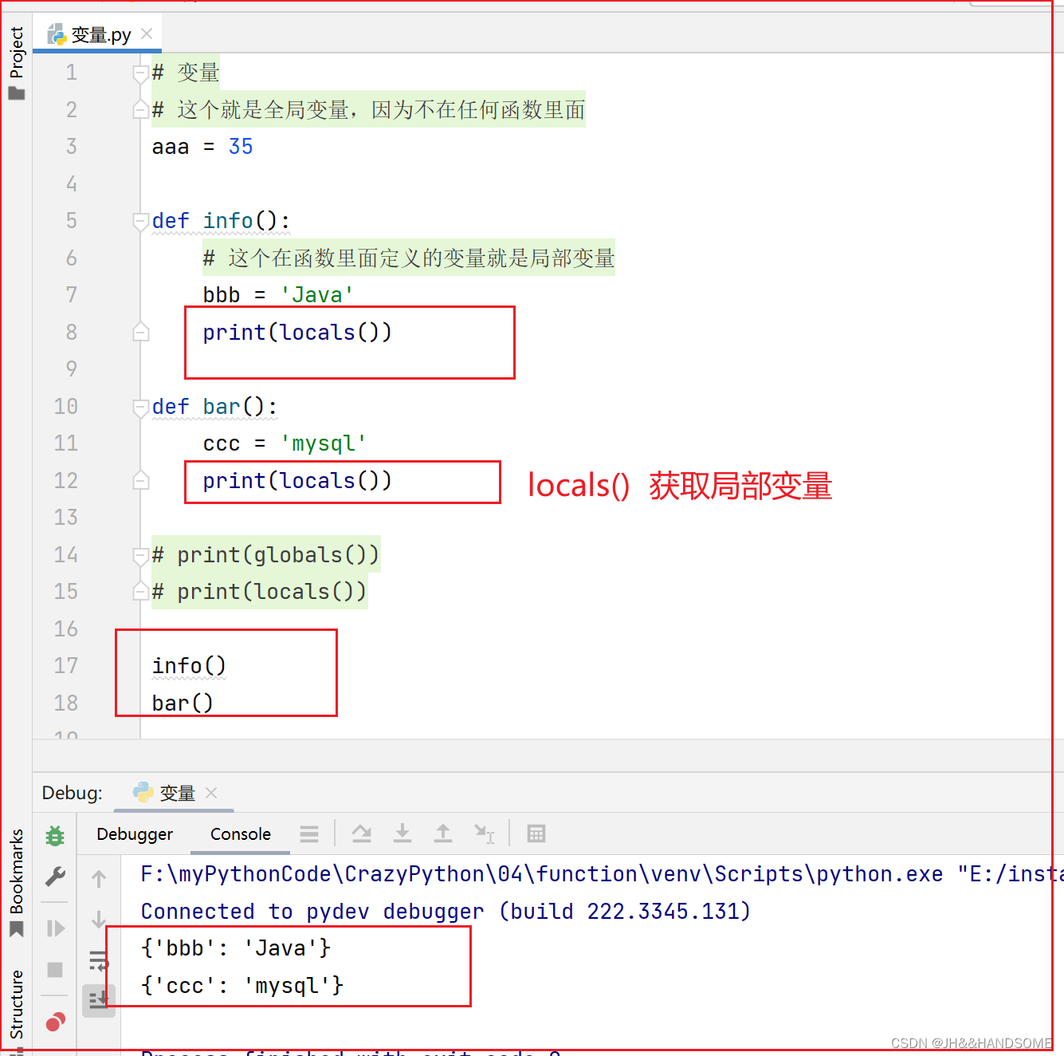Collapse the def bar() function fold
Image resolution: width=1064 pixels, height=1056 pixels.
click(141, 407)
